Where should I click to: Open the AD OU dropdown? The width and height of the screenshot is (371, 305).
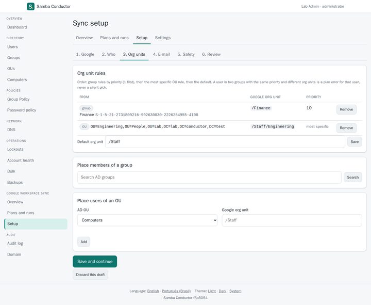(x=147, y=220)
